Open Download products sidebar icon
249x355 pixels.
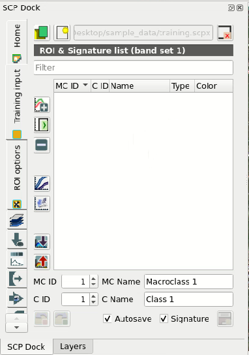(17, 239)
